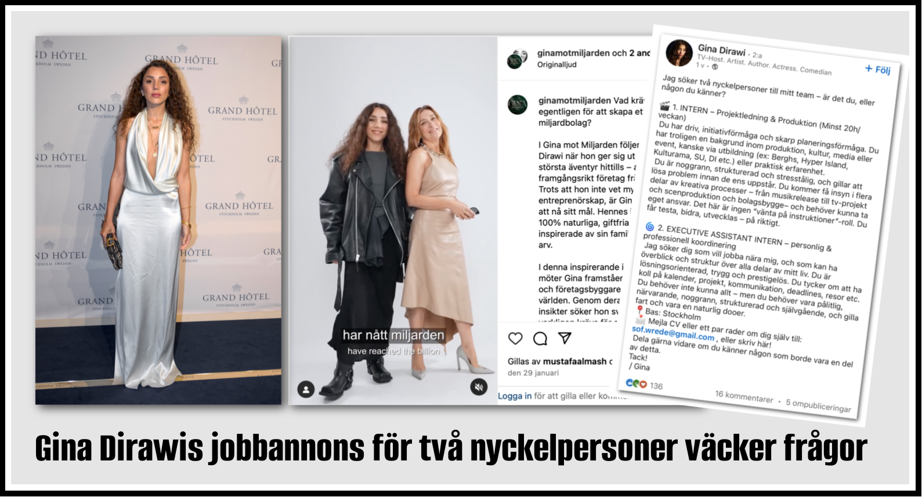Click the 136 reactions count

pos(656,386)
